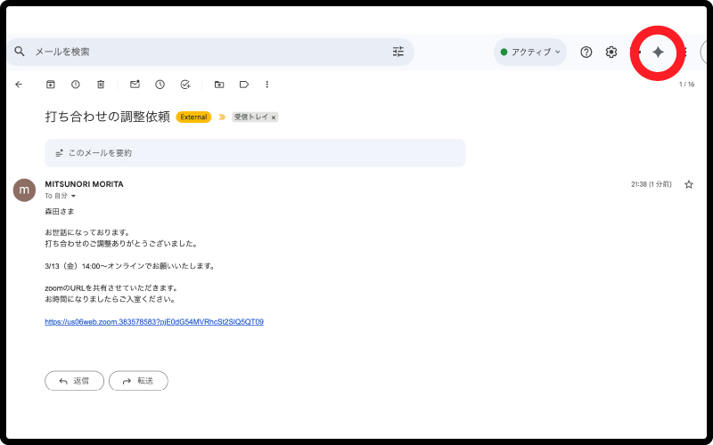Expand recipient details next to To 自分
Screen dimensions: 713x445
(x=74, y=196)
